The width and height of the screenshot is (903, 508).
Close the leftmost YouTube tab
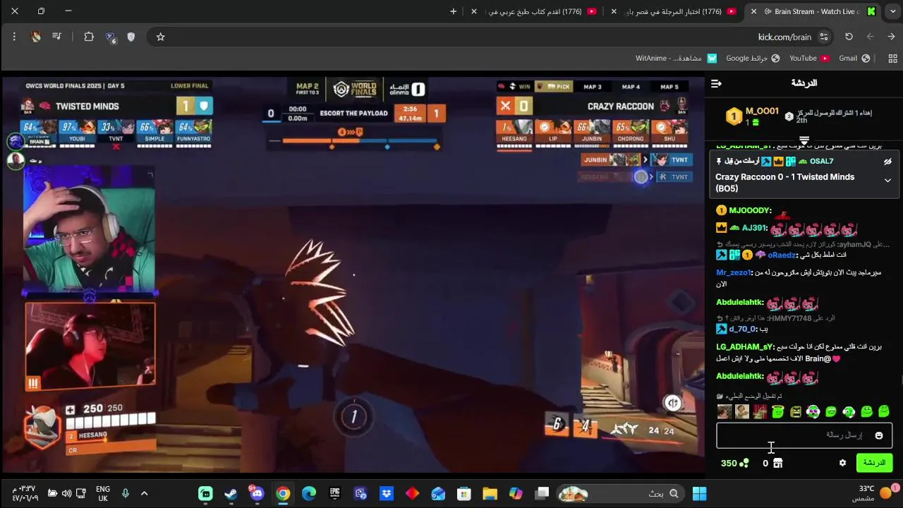[x=474, y=11]
